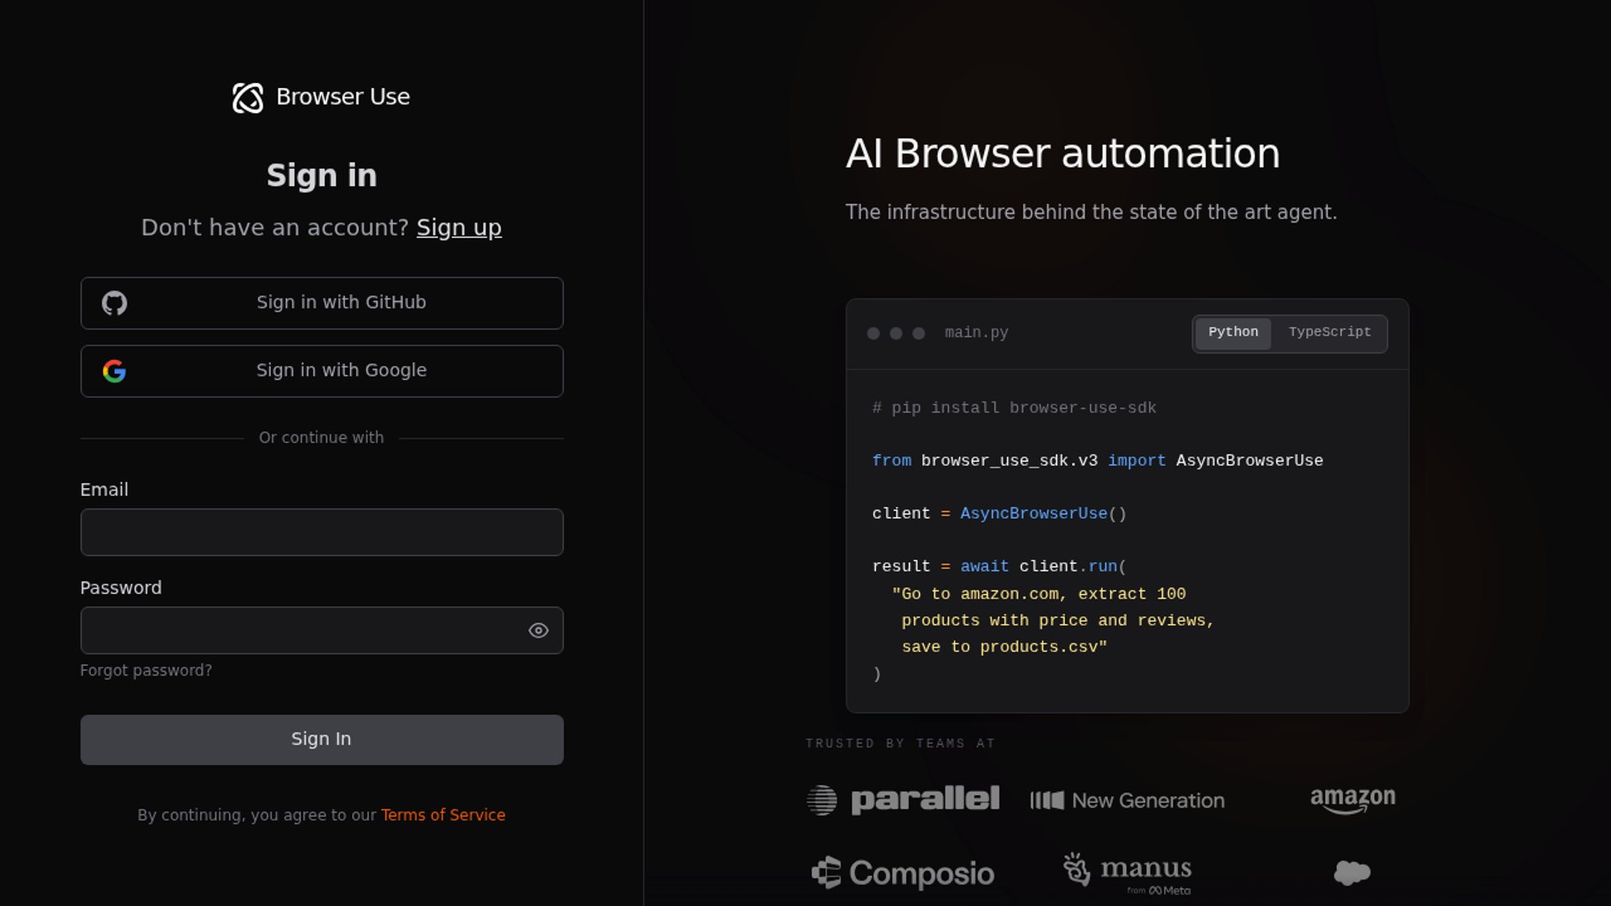Screen dimensions: 1611x906
Task: Click the Amazon logo
Action: 1353,799
